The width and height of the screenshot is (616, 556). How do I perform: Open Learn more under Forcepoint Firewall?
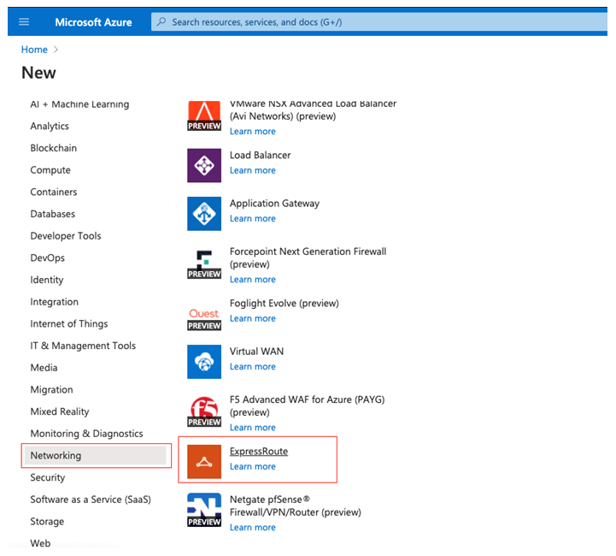coord(253,279)
